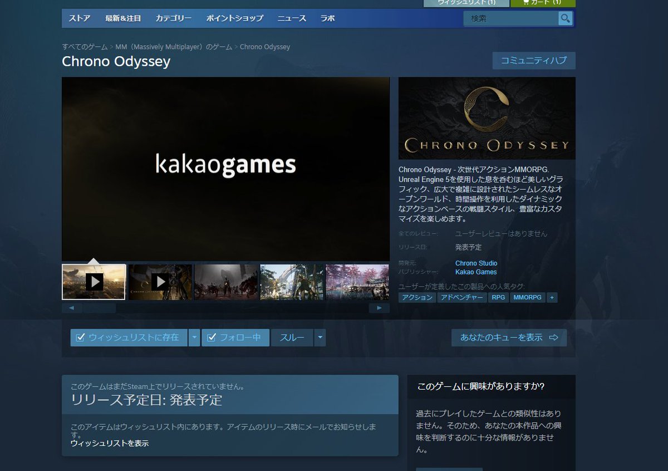
Task: Open the 最新&注目 menu
Action: pos(123,18)
